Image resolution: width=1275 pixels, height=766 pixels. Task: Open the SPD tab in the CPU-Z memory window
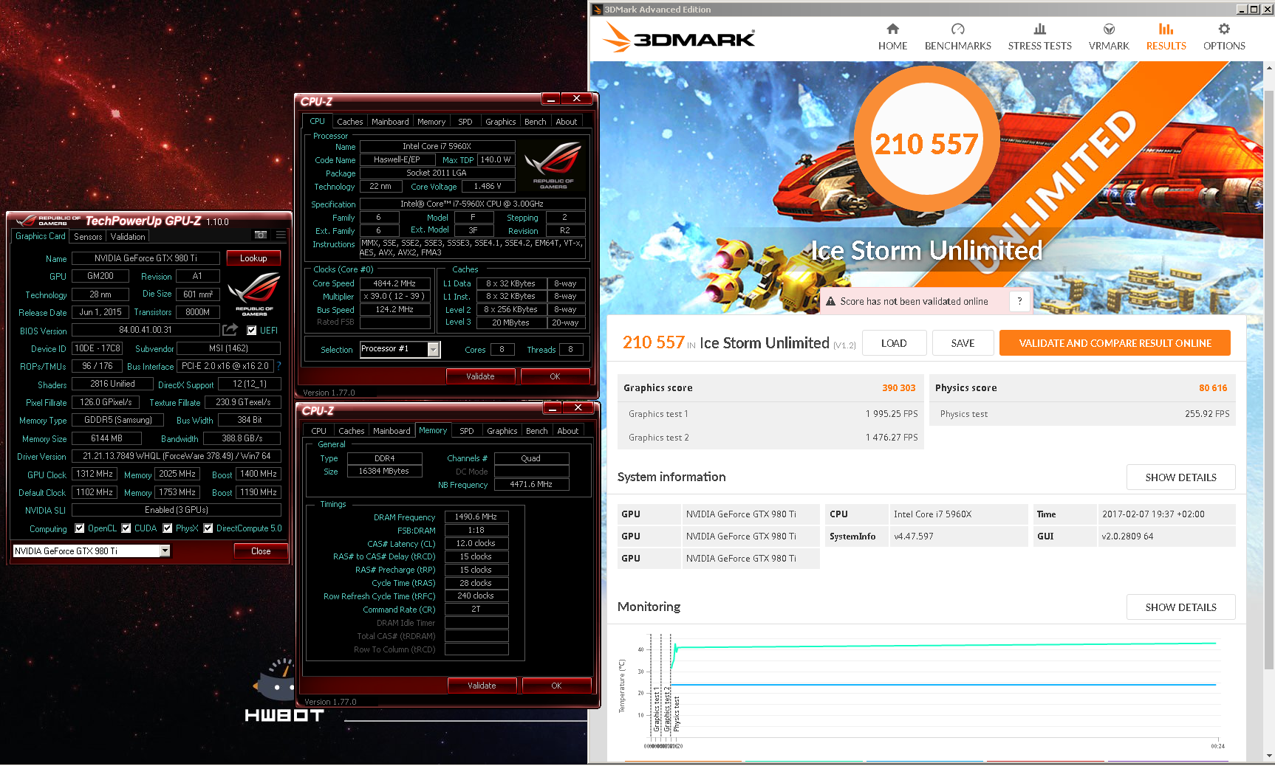(467, 431)
